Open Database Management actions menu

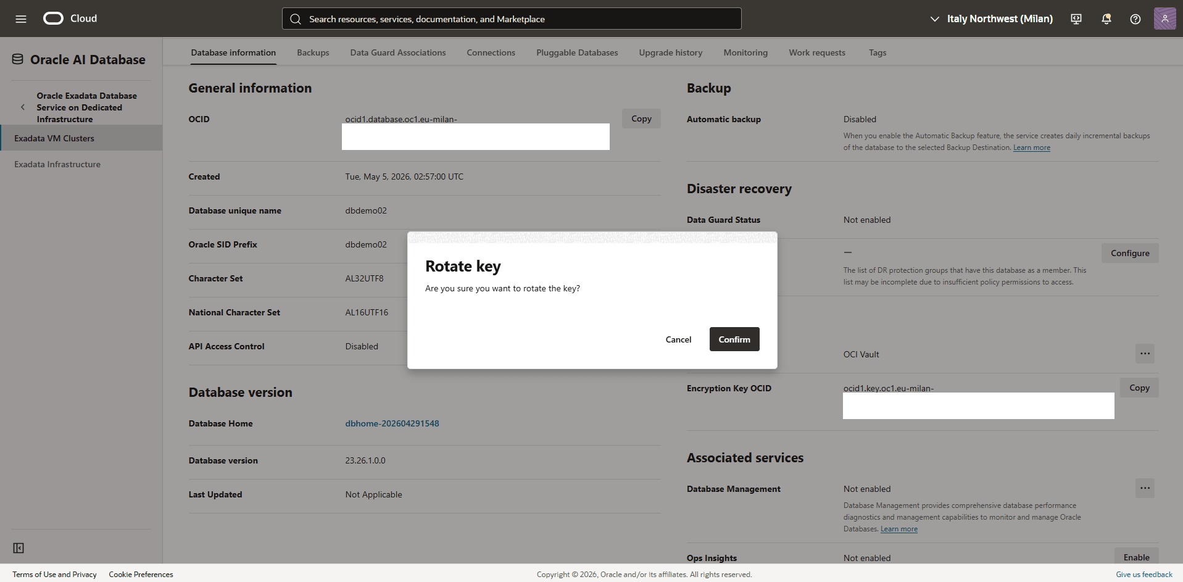(x=1145, y=488)
